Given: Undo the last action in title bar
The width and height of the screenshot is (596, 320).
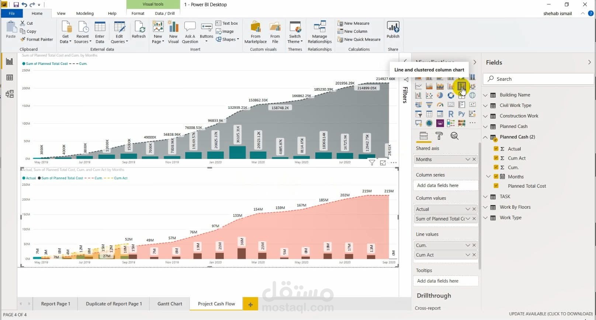Looking at the screenshot, I should (x=24, y=5).
